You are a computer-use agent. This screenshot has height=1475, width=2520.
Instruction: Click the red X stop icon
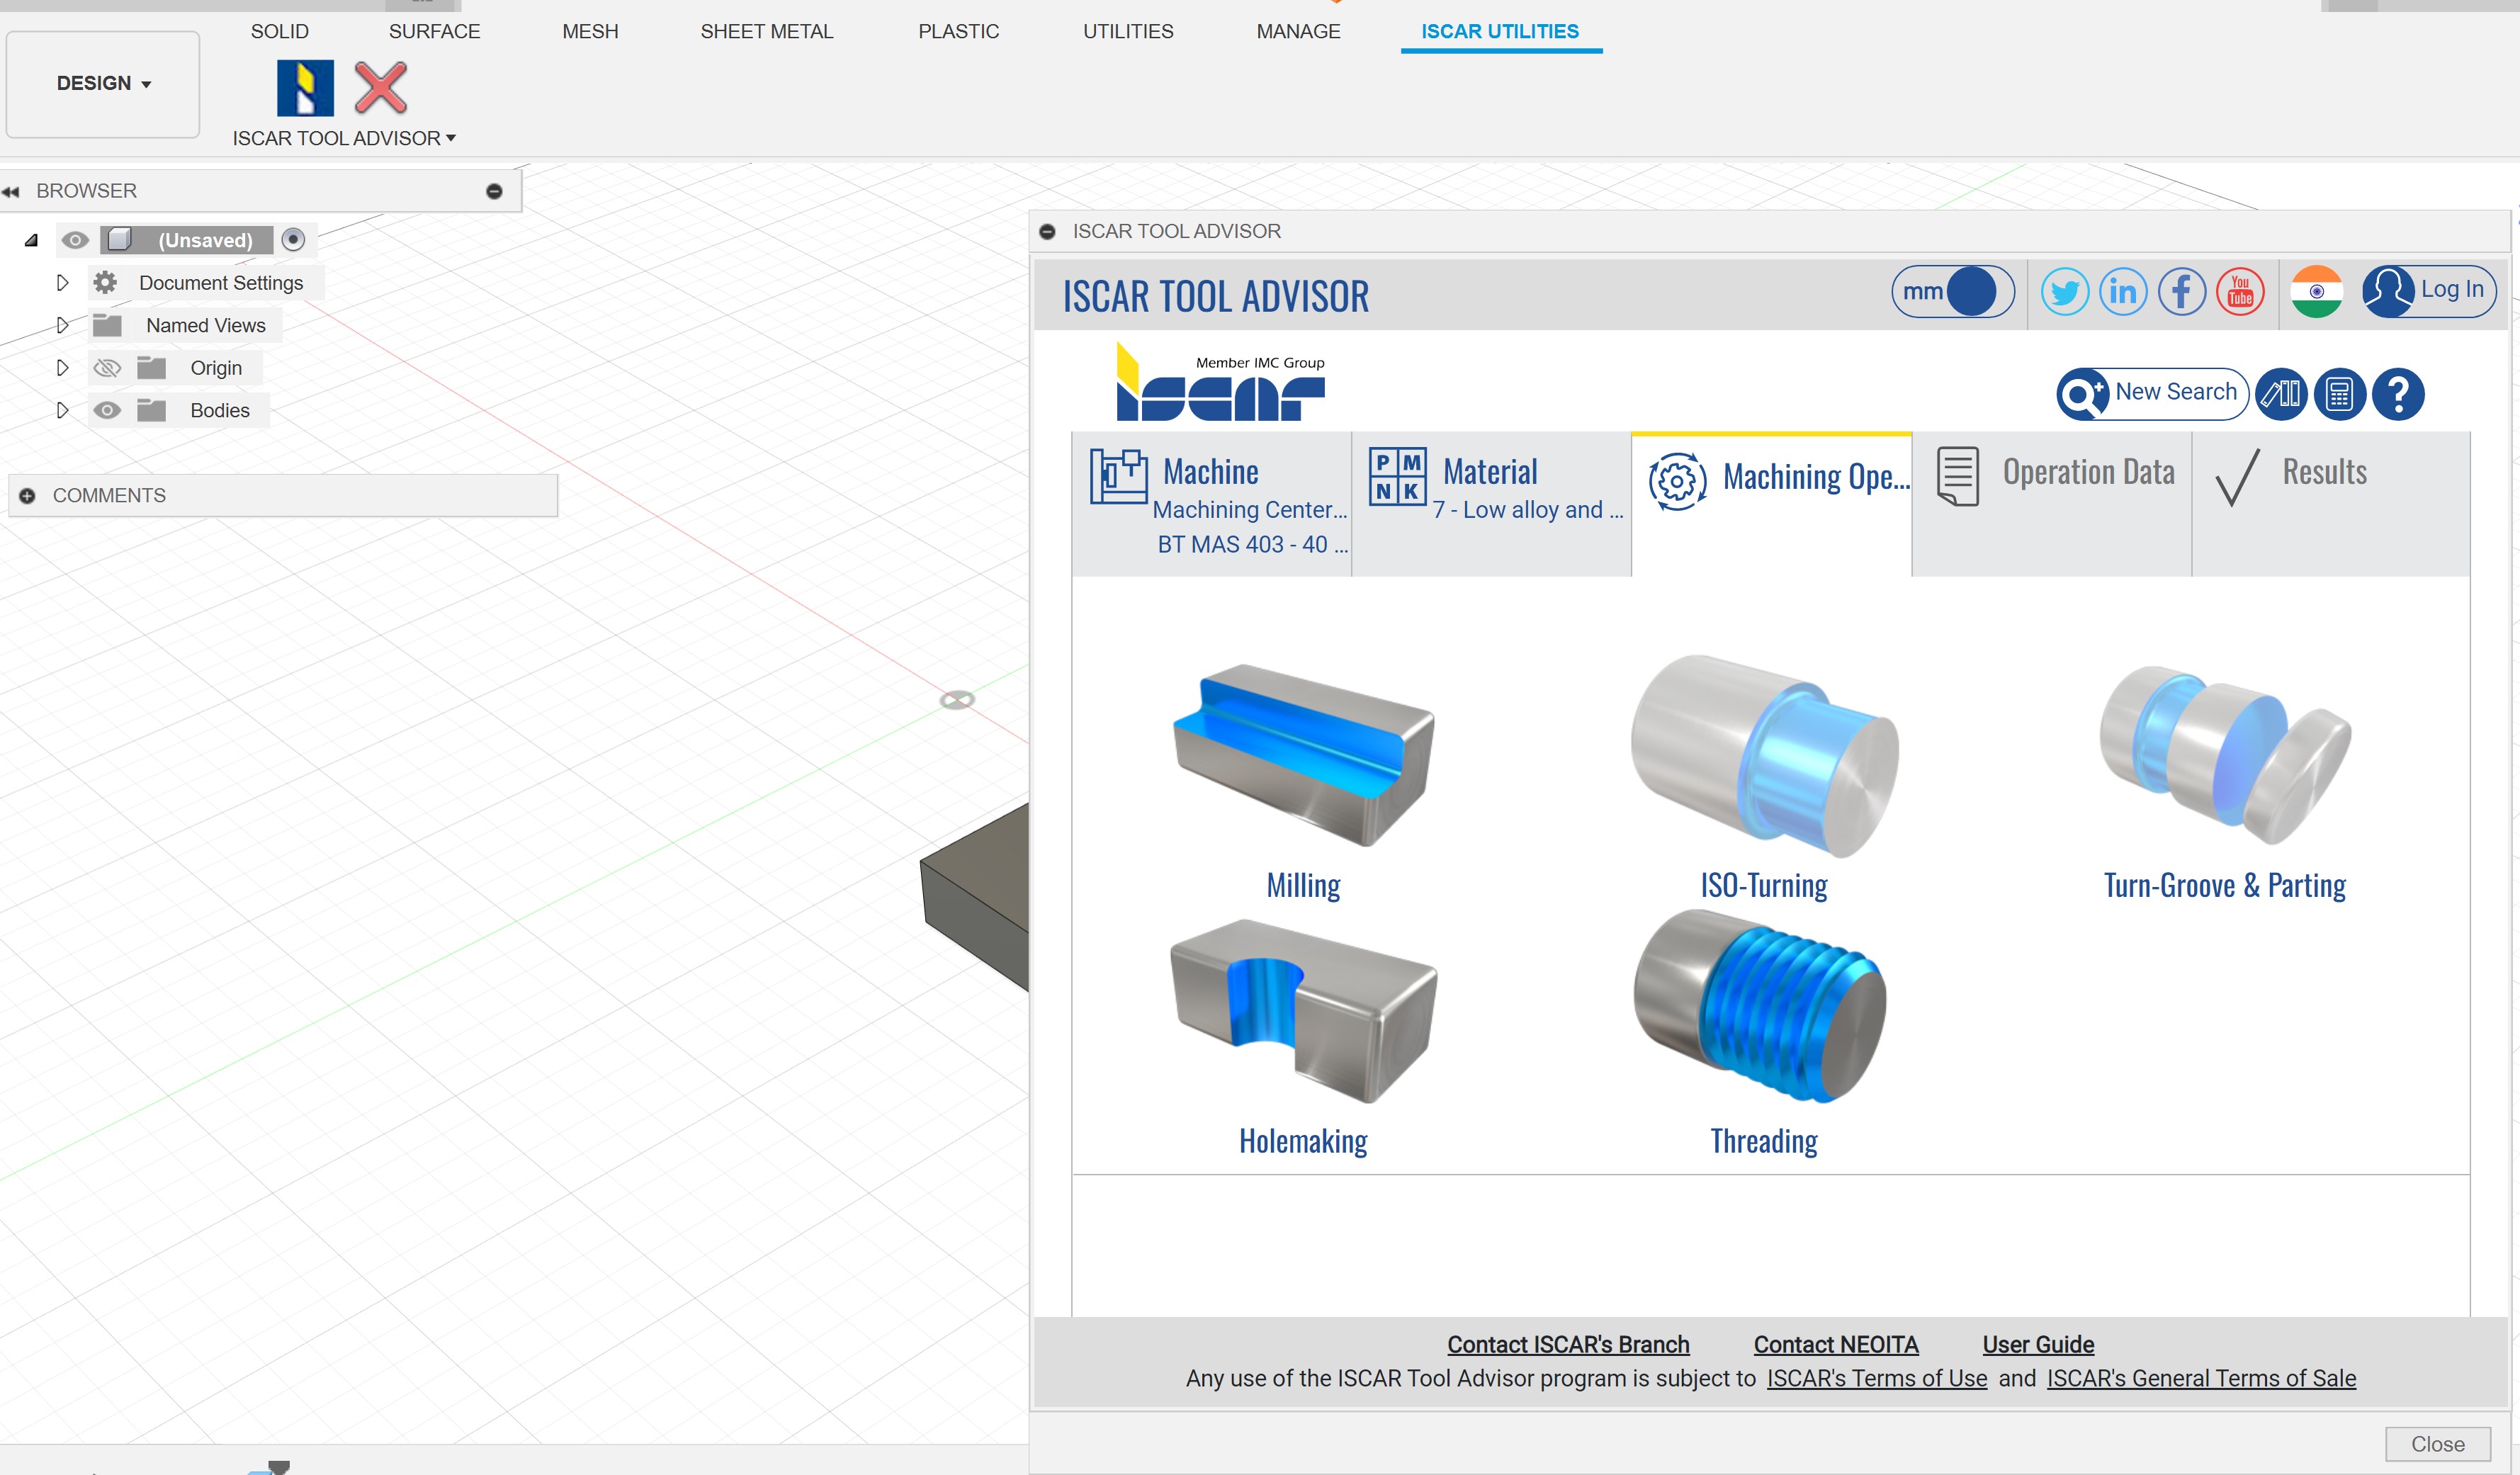coord(380,88)
